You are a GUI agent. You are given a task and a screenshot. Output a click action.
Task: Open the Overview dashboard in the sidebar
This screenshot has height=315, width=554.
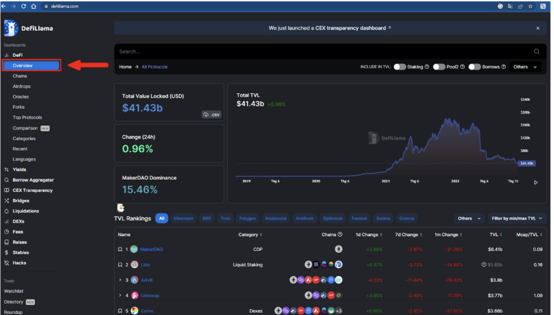tap(31, 65)
